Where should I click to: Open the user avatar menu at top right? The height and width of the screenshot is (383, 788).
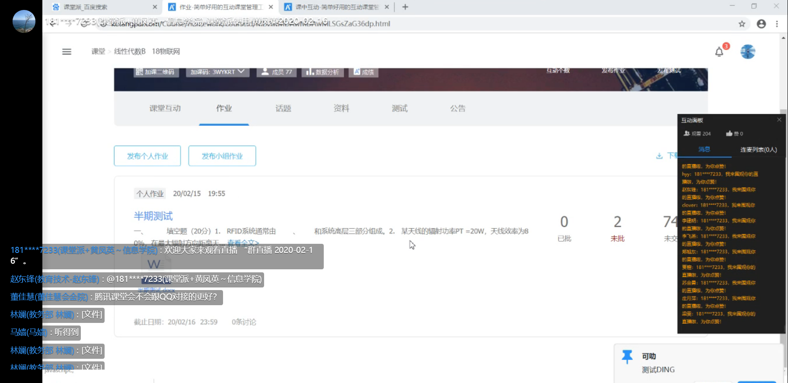pyautogui.click(x=747, y=52)
